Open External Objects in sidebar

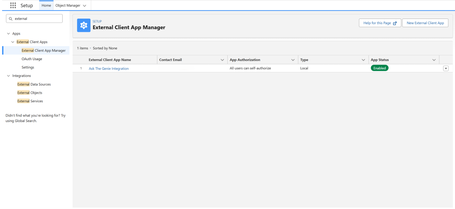pyautogui.click(x=30, y=93)
